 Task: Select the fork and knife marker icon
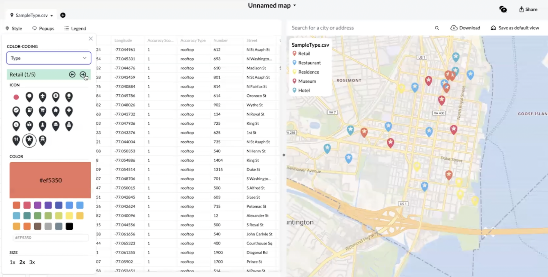[16, 140]
